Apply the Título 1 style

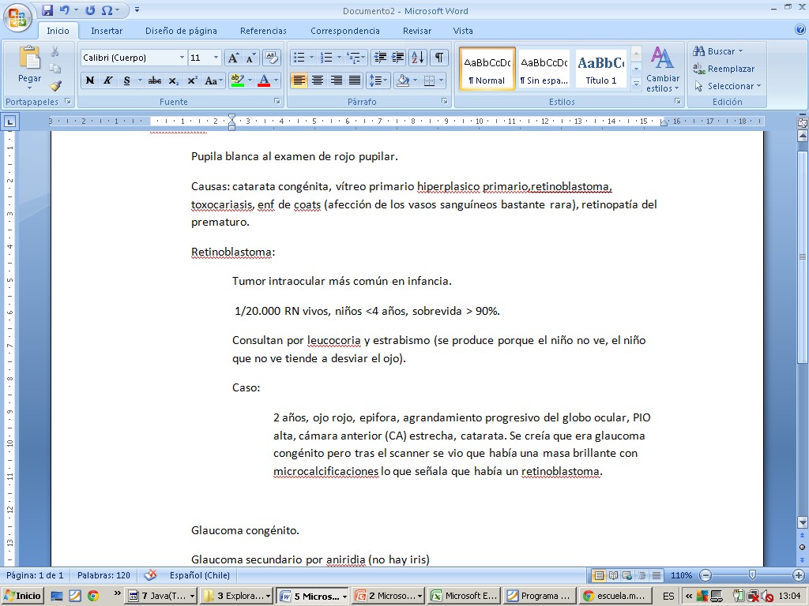click(x=600, y=69)
